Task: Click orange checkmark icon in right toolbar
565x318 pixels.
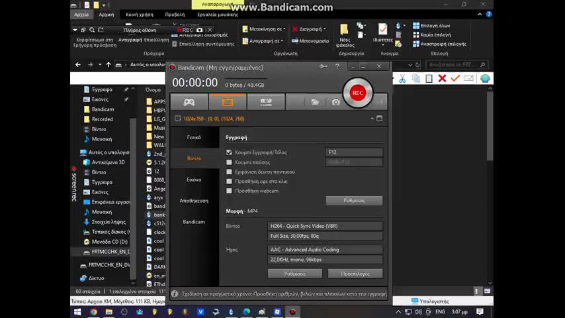Action: (x=455, y=78)
